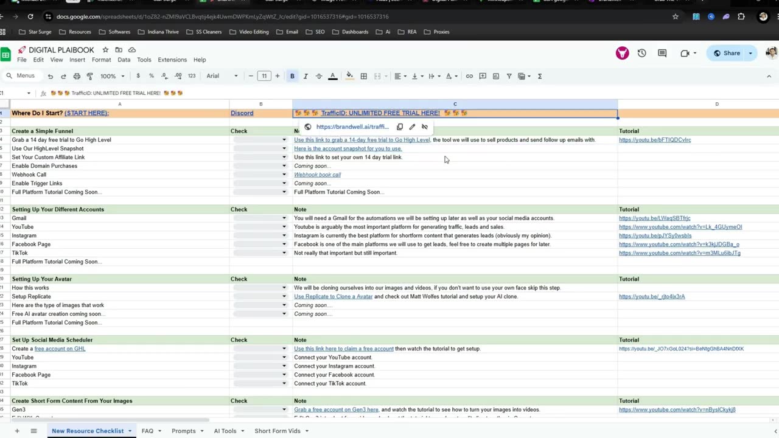Image resolution: width=779 pixels, height=438 pixels.
Task: Toggle strikethrough formatting
Action: click(x=319, y=76)
